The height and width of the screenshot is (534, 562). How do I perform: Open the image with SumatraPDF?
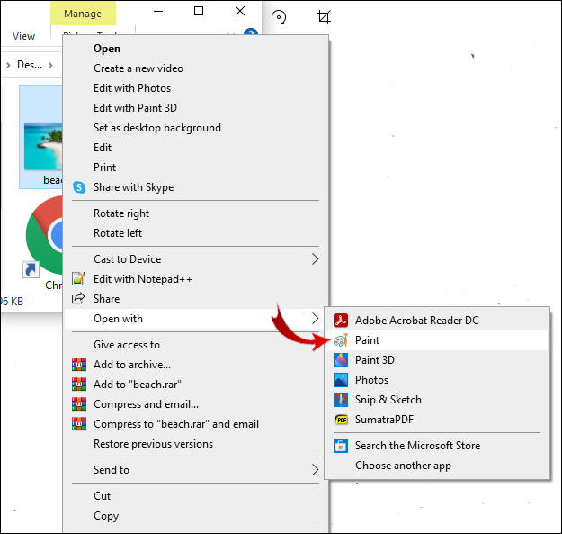click(437, 420)
